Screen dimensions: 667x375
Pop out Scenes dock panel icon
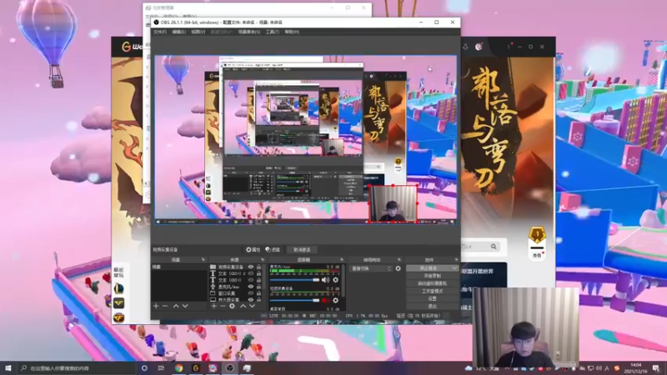click(x=203, y=259)
